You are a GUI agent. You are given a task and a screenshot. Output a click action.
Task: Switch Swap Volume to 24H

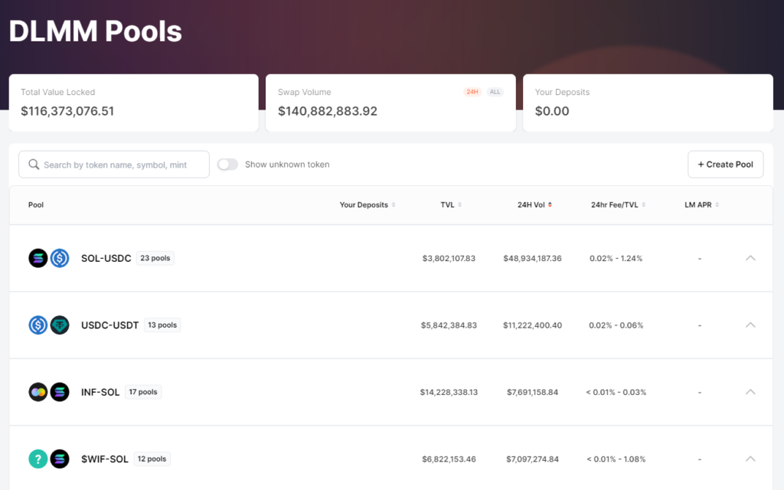pyautogui.click(x=472, y=92)
